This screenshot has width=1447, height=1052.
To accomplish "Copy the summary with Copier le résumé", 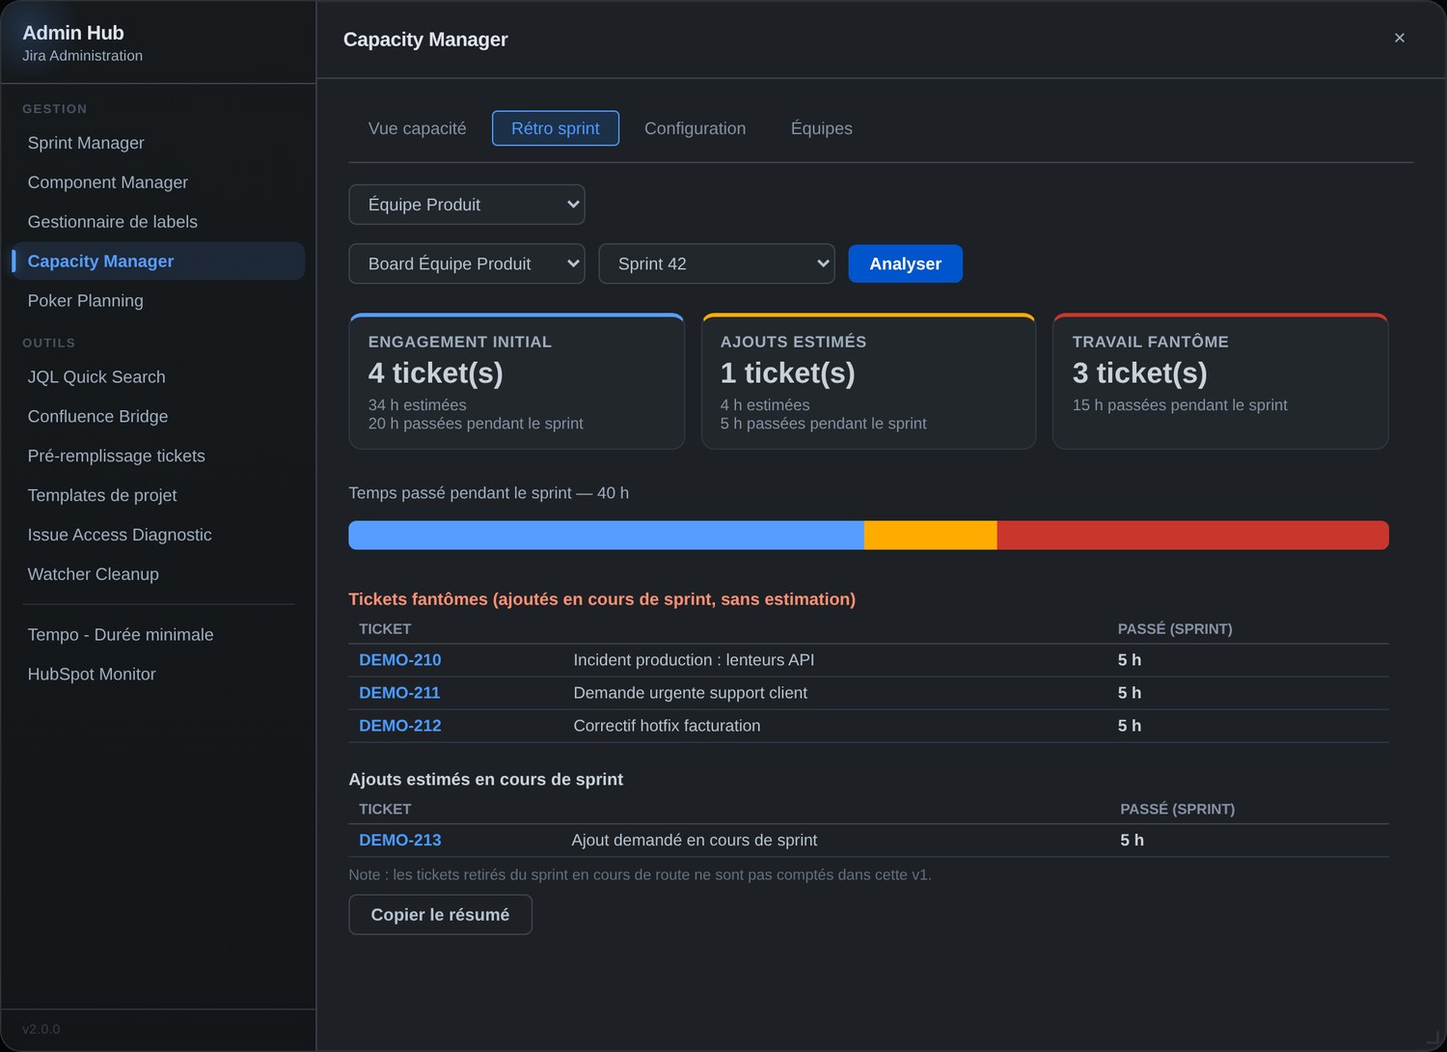I will (440, 915).
